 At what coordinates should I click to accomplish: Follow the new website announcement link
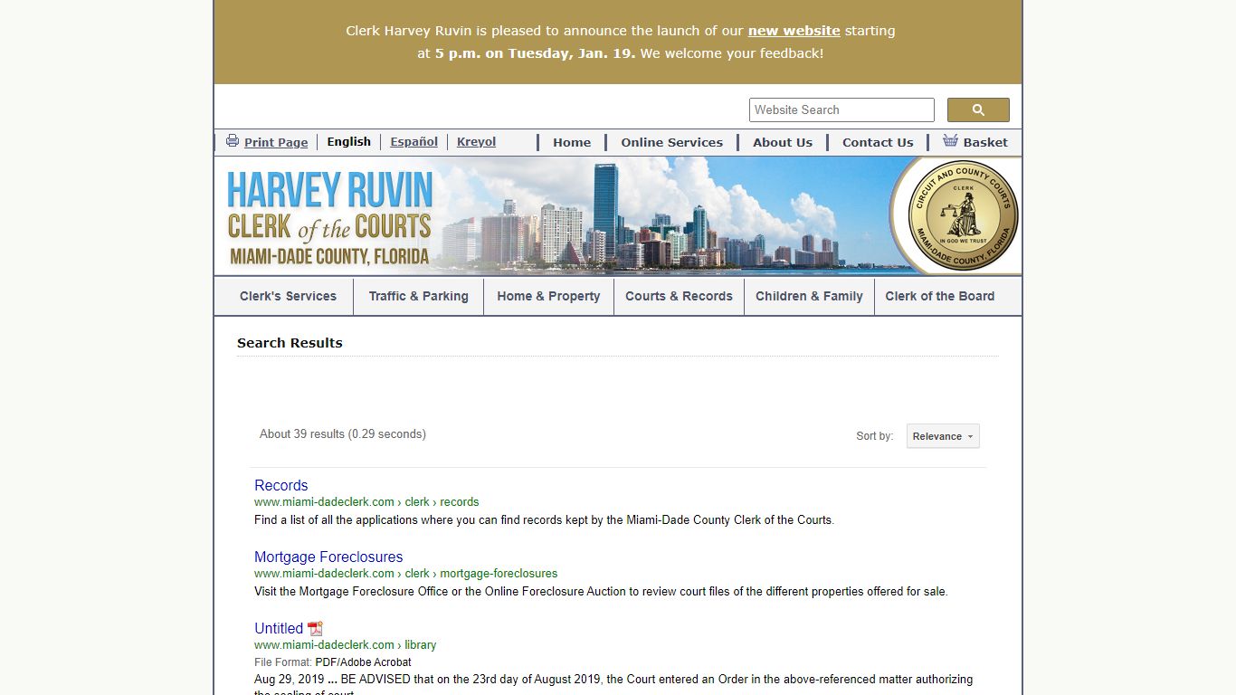tap(794, 31)
